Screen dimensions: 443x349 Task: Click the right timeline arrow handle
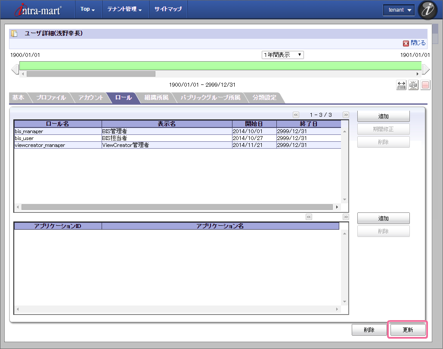coord(425,69)
